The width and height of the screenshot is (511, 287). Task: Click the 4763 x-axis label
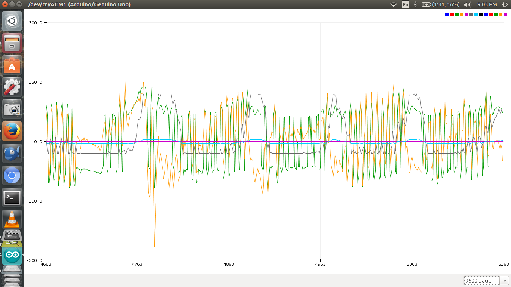(x=137, y=264)
